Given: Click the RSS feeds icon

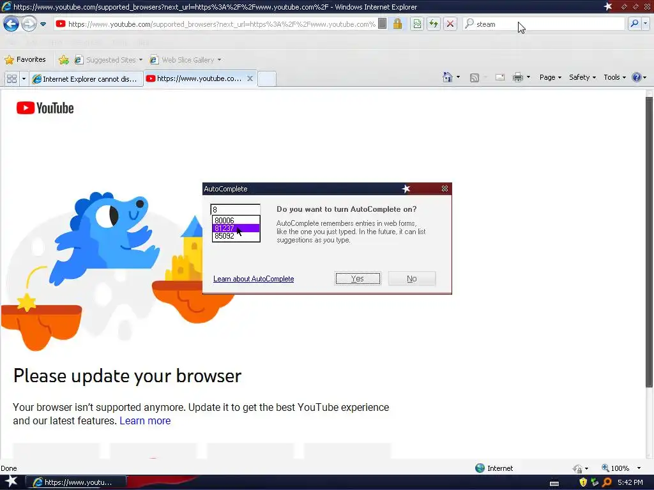Looking at the screenshot, I should click(x=475, y=77).
